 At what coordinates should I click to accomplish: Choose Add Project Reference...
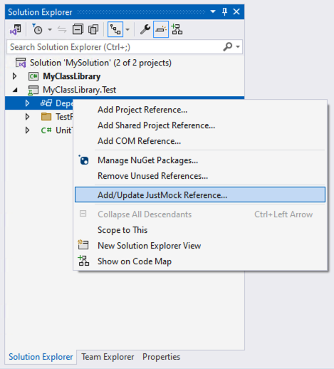pos(200,110)
